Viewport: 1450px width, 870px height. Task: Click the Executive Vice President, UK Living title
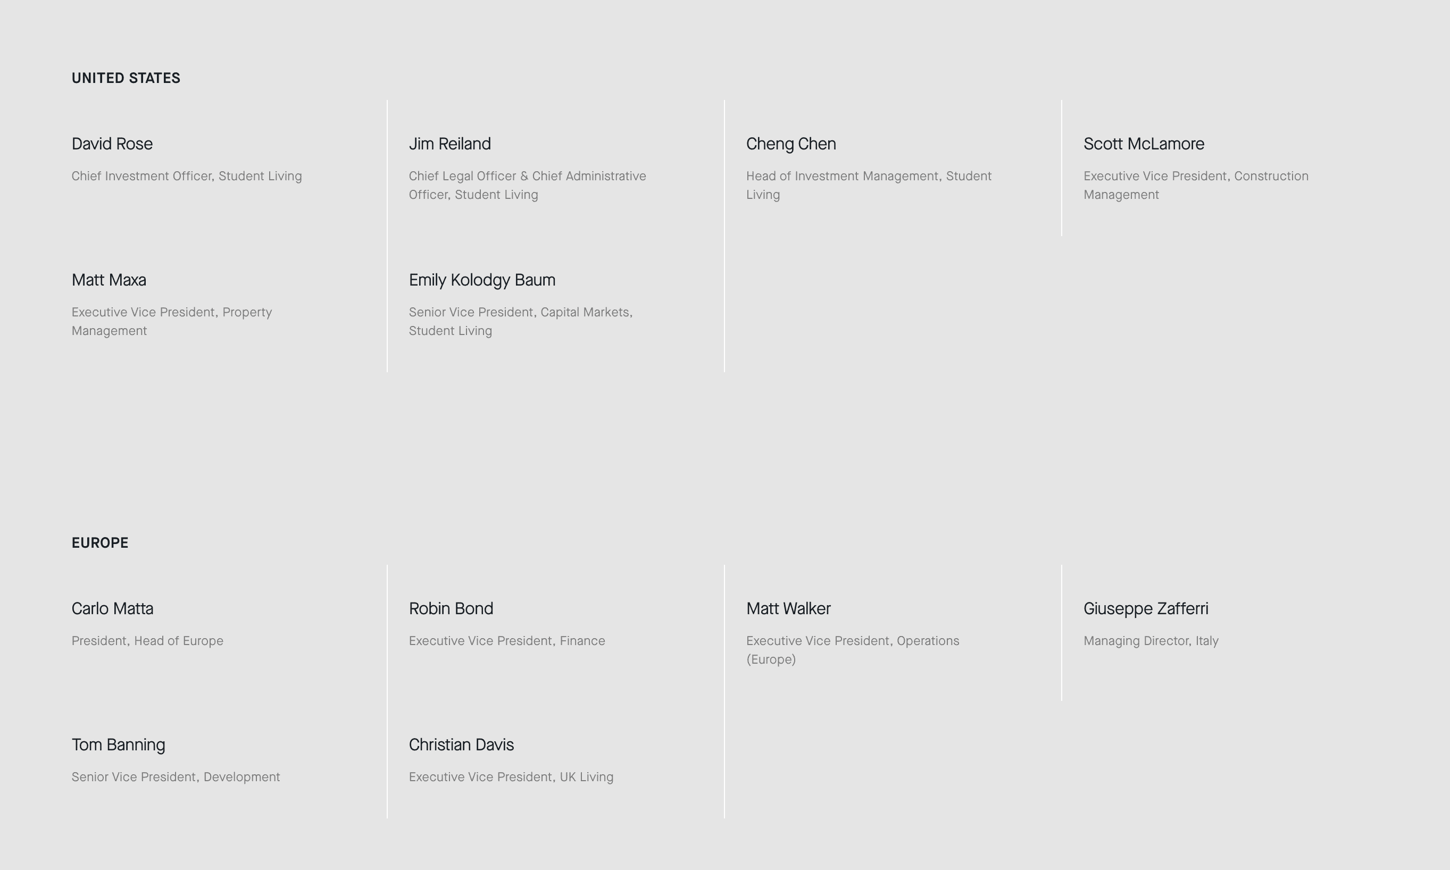[511, 777]
